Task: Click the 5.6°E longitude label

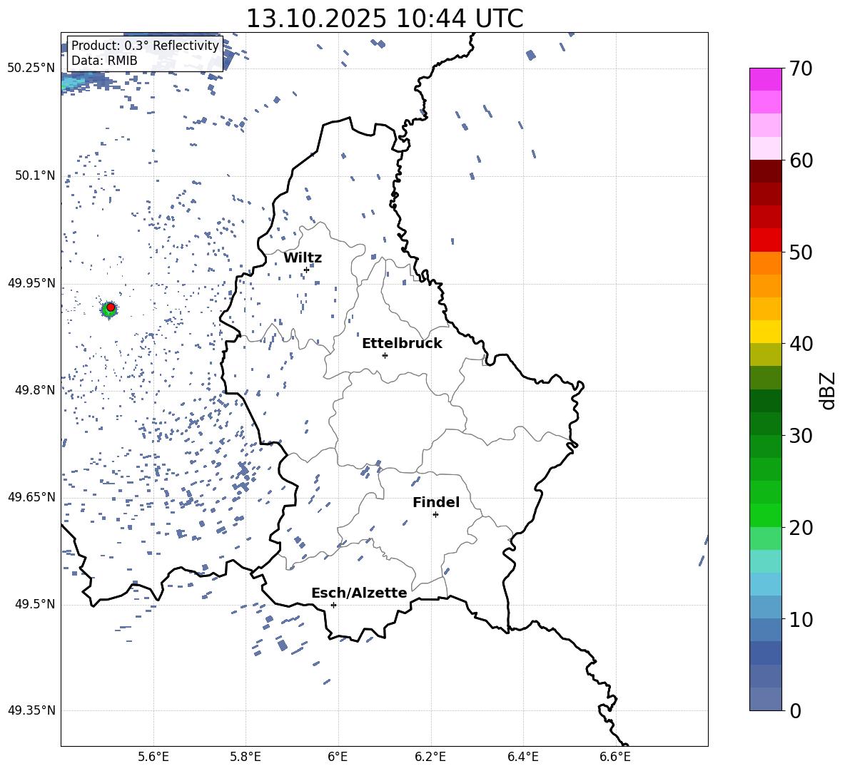Action: click(x=153, y=757)
